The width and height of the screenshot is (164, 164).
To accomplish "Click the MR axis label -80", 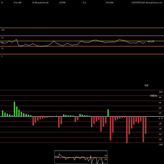I will tap(160, 139).
